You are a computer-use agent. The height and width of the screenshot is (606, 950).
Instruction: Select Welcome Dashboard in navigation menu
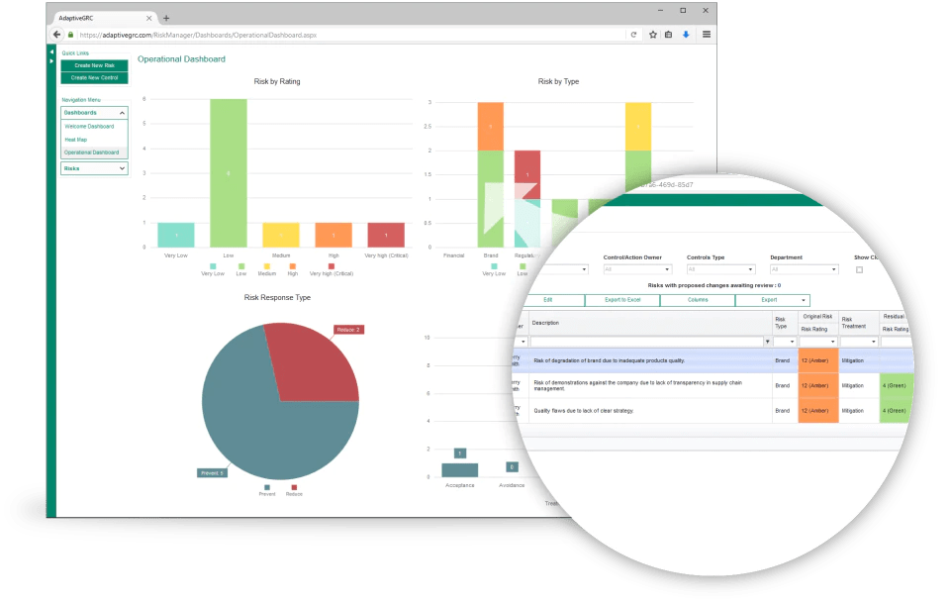(89, 127)
